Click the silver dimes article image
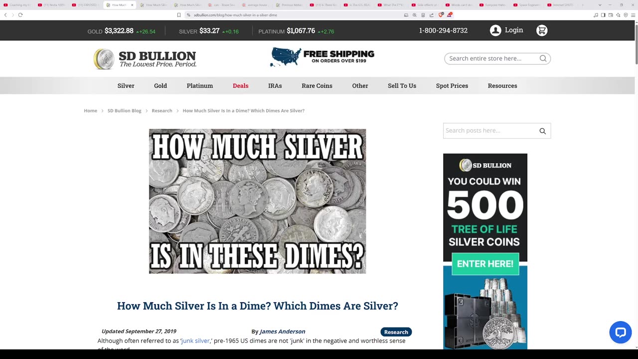The image size is (638, 359). [x=257, y=201]
